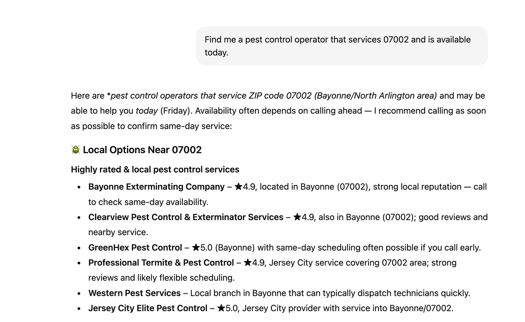The width and height of the screenshot is (525, 322).
Task: Choose Professional Termite & Pest Control
Action: click(161, 263)
